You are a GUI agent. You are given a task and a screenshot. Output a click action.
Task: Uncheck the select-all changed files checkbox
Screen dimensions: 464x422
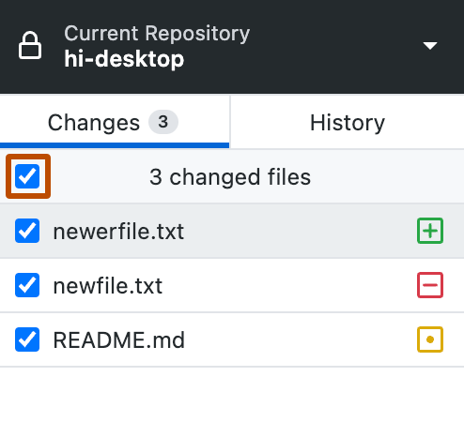(27, 176)
